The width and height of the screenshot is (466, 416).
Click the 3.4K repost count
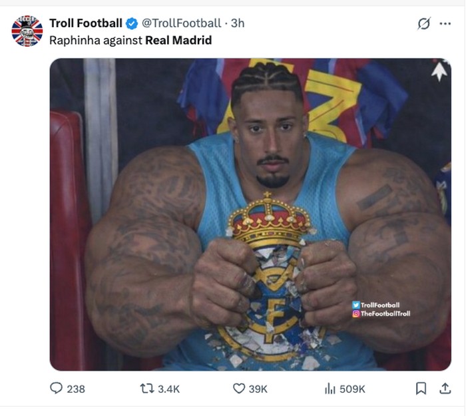point(169,389)
